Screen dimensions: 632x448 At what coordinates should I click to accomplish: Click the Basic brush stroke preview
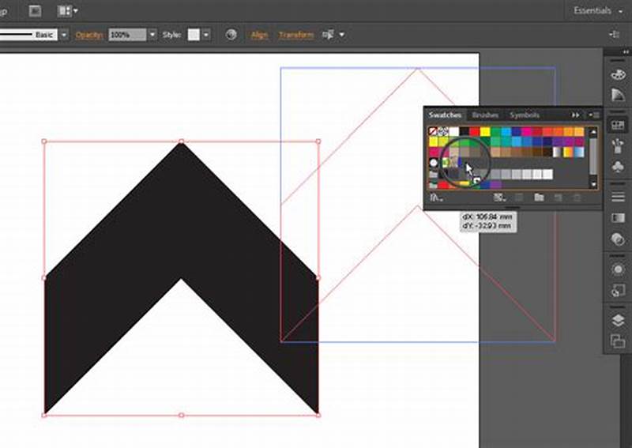tap(28, 35)
